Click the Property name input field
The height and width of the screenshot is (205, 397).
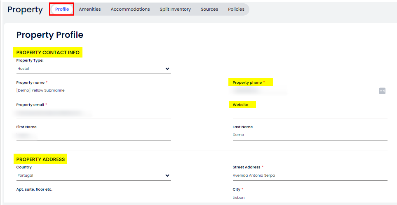[93, 90]
